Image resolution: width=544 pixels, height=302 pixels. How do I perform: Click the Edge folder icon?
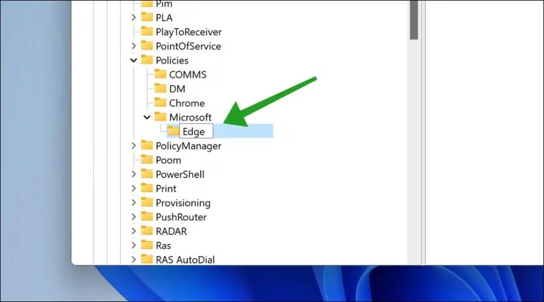[173, 130]
